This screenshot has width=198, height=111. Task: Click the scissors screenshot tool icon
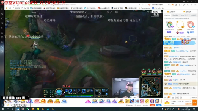click(x=180, y=5)
